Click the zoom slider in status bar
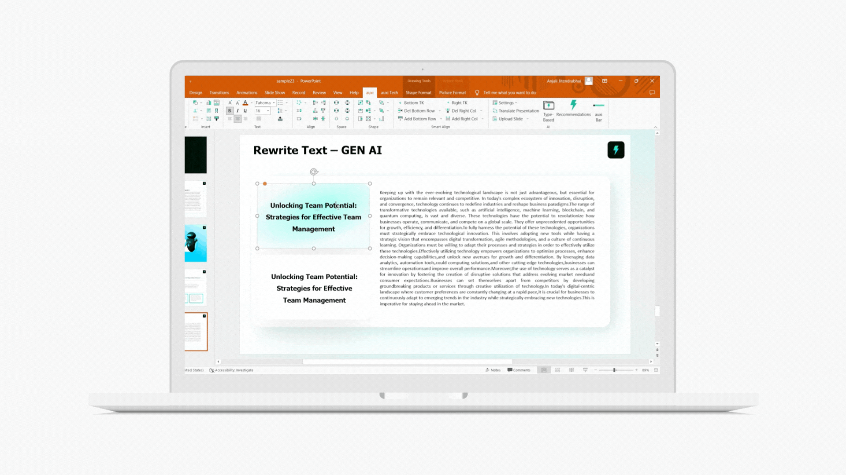The width and height of the screenshot is (846, 475). [614, 370]
